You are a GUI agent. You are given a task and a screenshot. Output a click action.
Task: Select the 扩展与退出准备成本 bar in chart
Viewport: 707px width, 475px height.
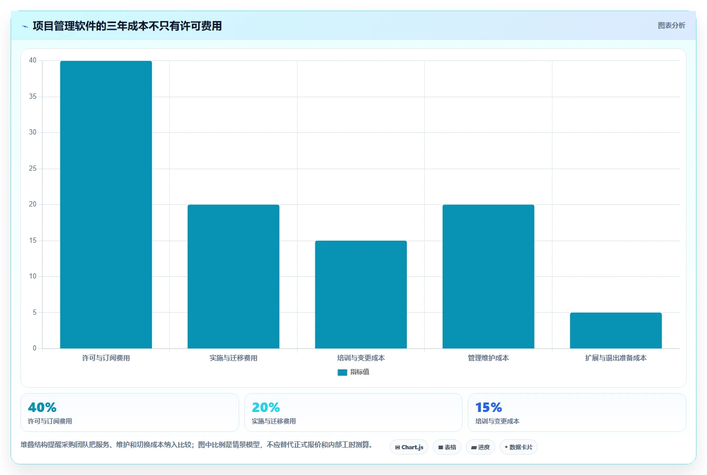click(616, 331)
